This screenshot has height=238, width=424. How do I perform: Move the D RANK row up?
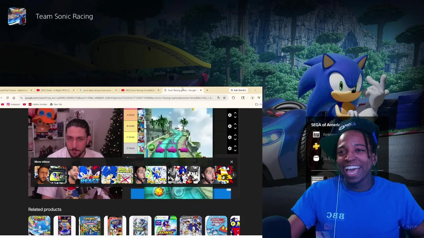(x=235, y=146)
